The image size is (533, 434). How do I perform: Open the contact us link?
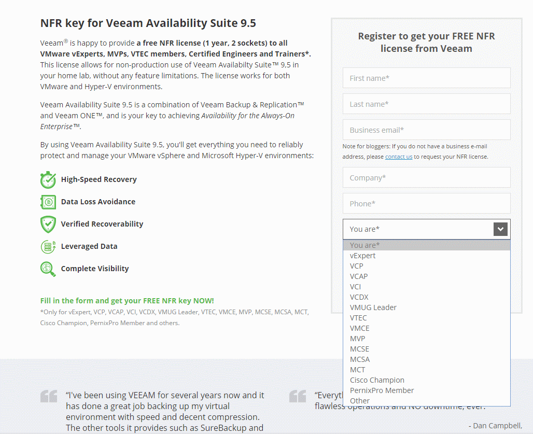[x=398, y=156]
